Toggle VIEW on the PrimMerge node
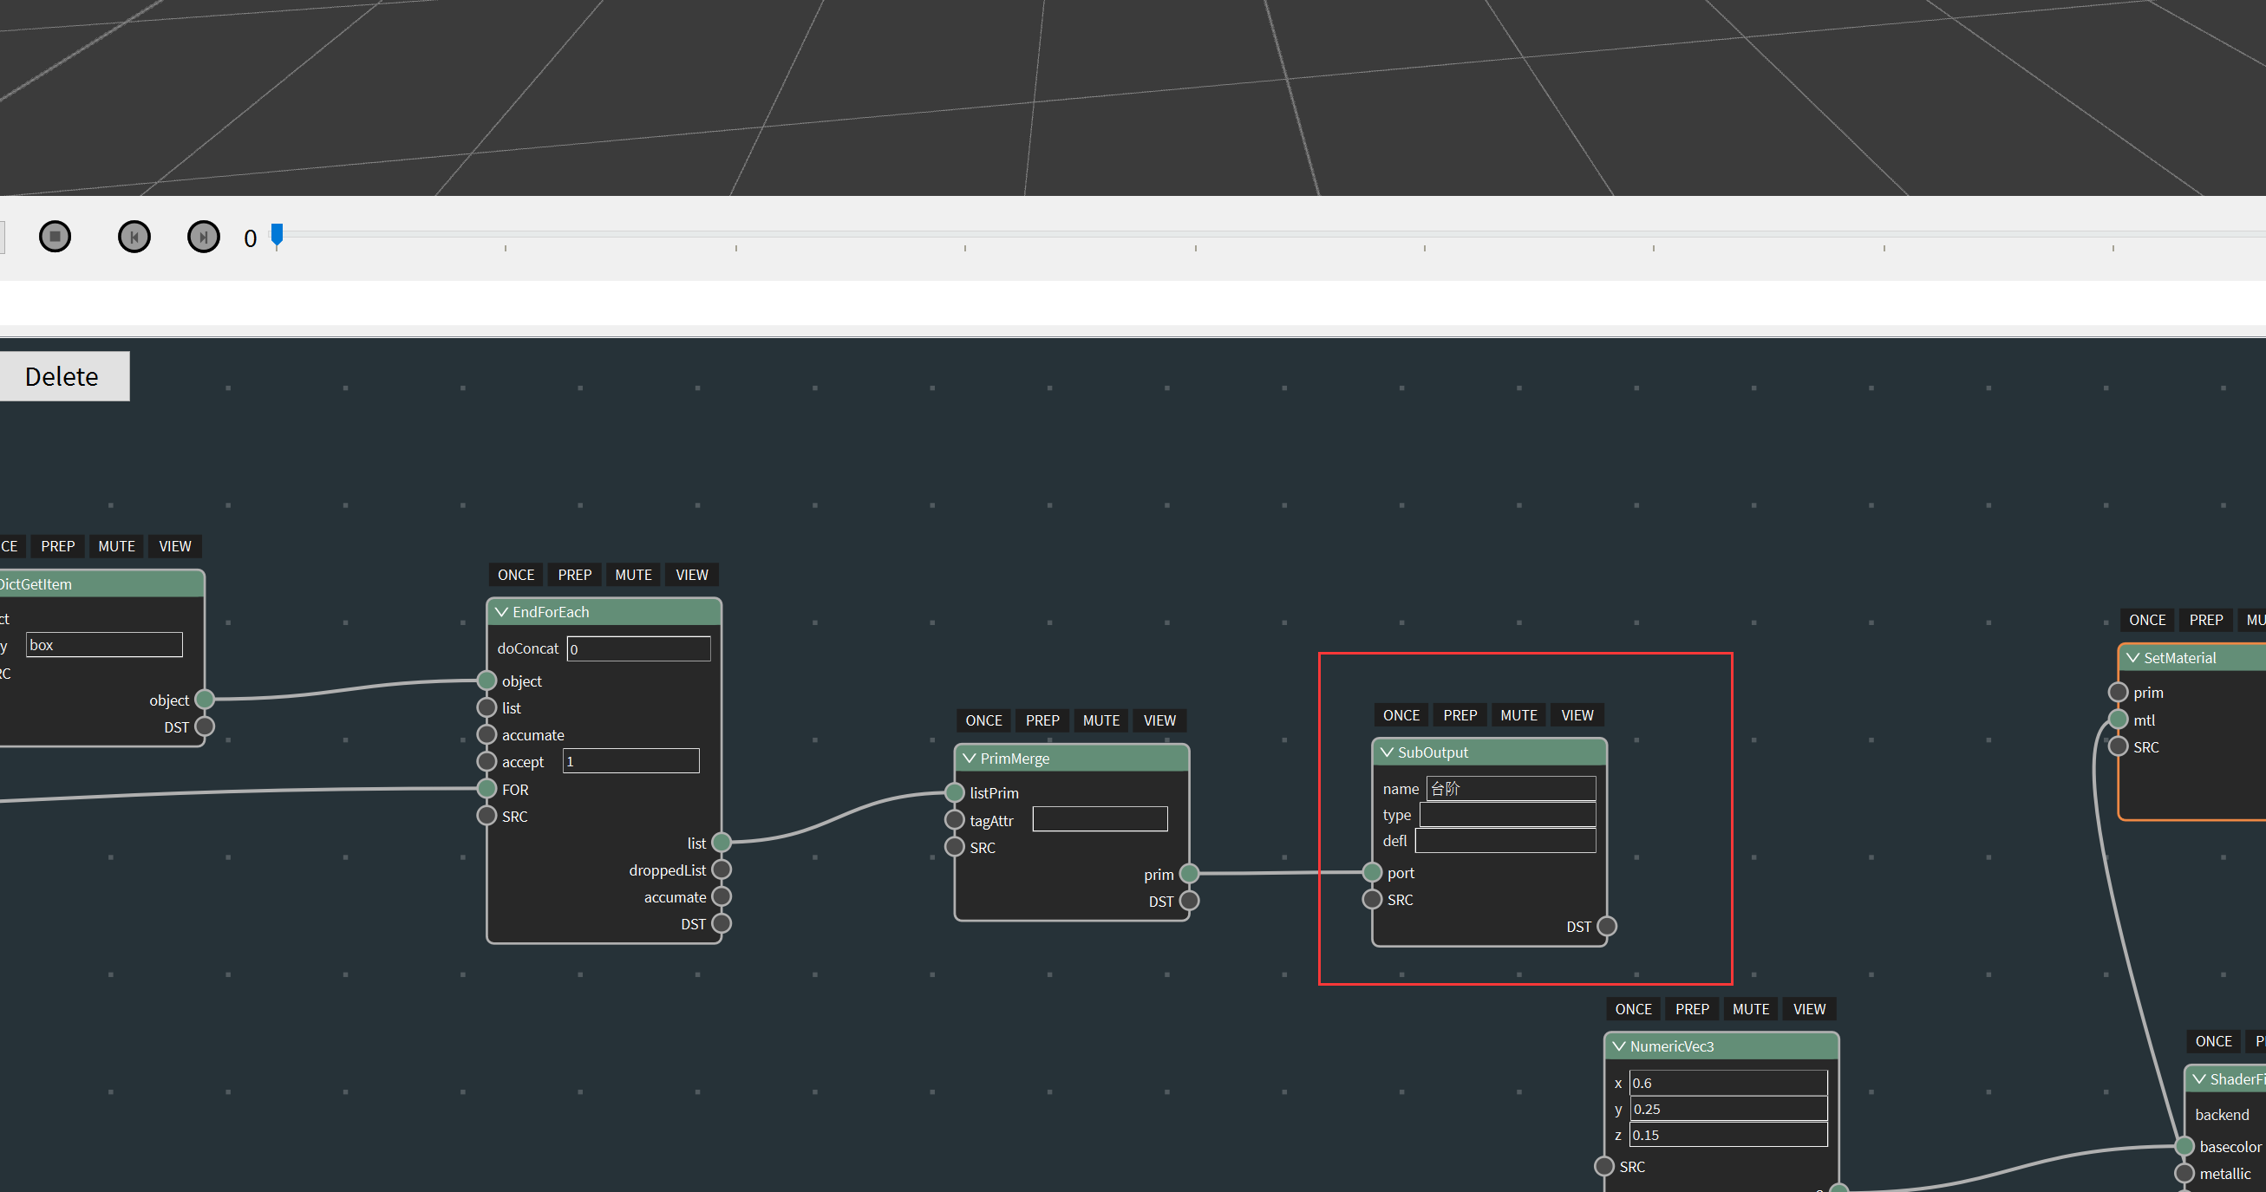Viewport: 2266px width, 1192px height. 1159,720
